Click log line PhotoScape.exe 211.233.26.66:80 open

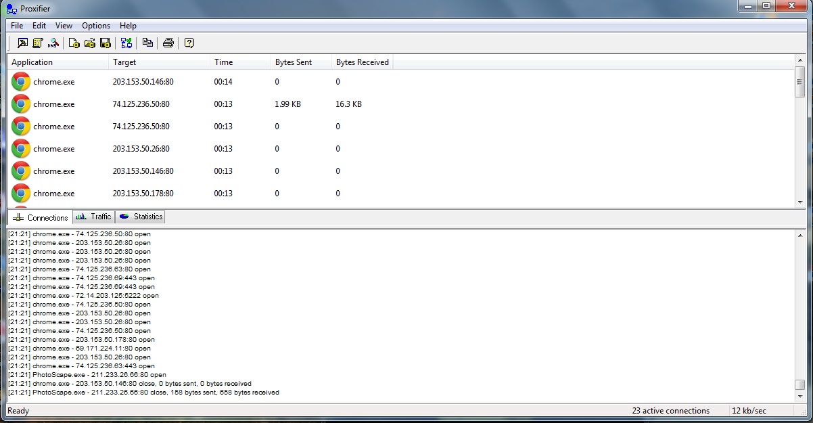pyautogui.click(x=87, y=375)
